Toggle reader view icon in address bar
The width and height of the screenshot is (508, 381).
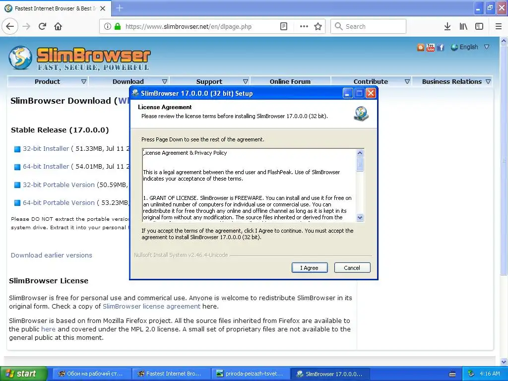(283, 26)
